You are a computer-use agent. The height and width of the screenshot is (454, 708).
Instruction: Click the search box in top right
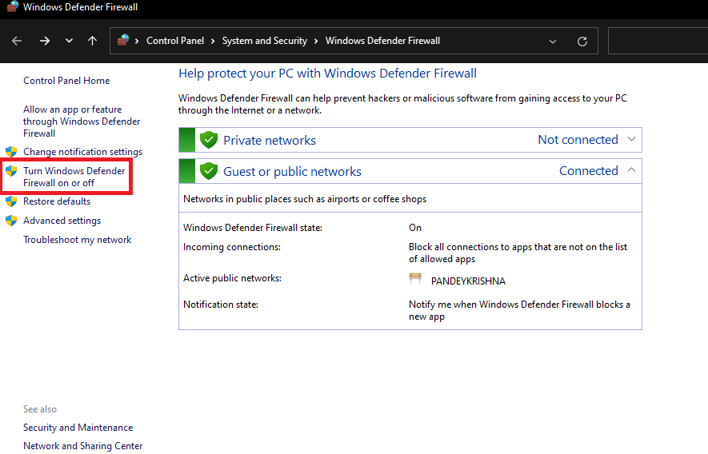click(x=658, y=41)
